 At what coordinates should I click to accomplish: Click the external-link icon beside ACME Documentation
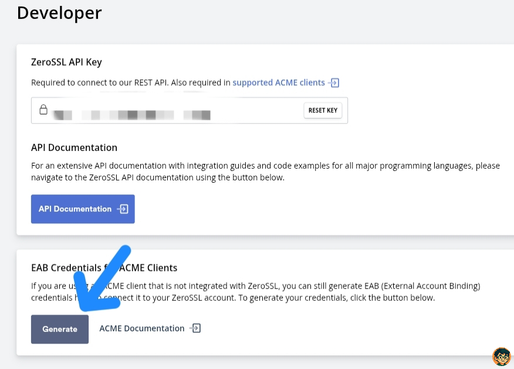[195, 328]
